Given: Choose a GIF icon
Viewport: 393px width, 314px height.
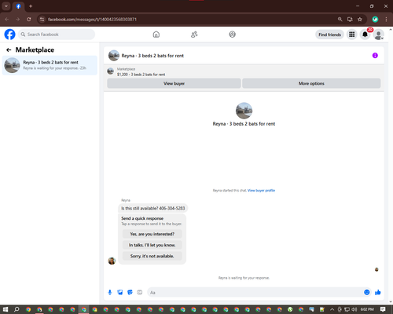Looking at the screenshot, I should click(x=140, y=292).
